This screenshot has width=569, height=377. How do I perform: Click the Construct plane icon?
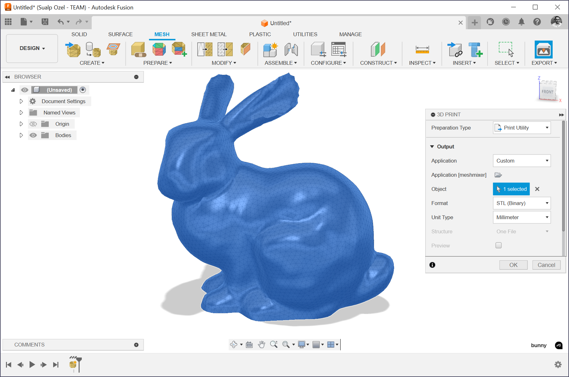point(378,50)
